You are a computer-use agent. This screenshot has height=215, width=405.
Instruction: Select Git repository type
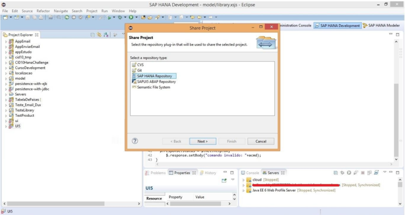139,70
